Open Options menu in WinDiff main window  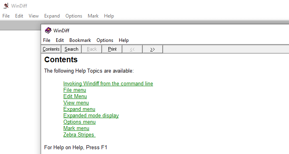point(74,16)
